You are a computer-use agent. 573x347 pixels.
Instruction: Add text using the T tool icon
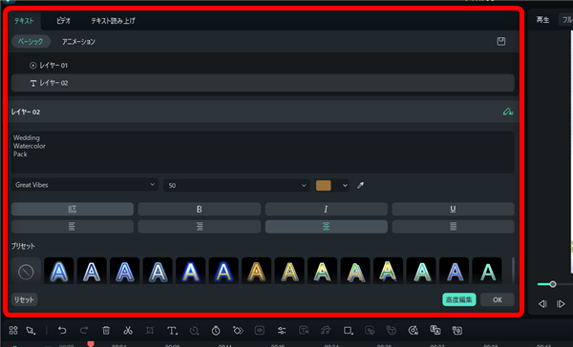(x=172, y=331)
